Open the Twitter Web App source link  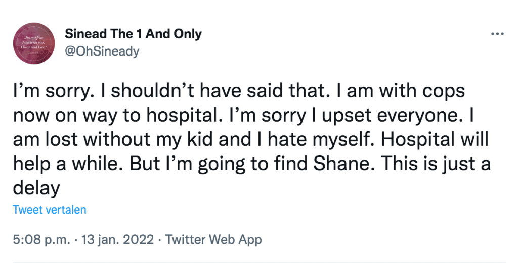click(x=213, y=239)
